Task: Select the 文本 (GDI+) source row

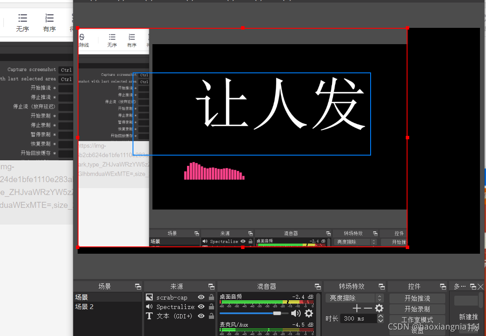Action: click(180, 316)
